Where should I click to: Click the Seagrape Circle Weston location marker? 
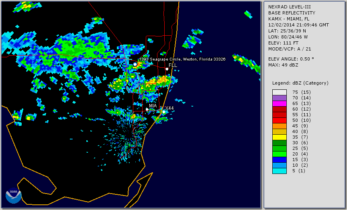(135, 64)
